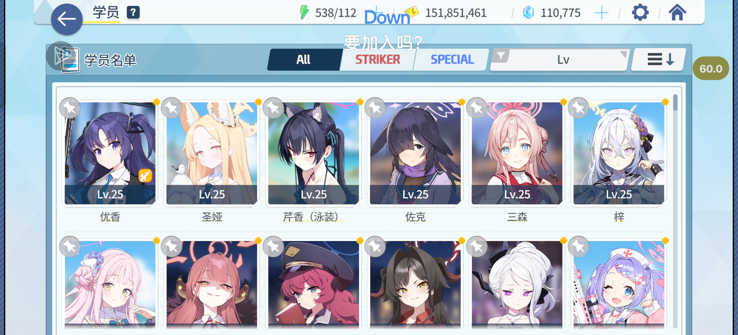Tap the blue pyroxene gem icon

coord(528,12)
